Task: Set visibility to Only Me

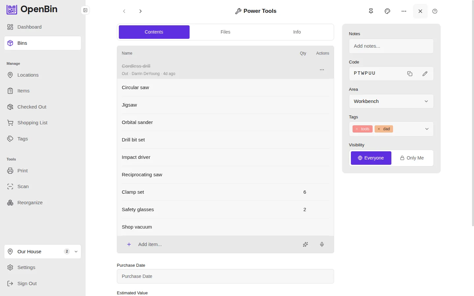Action: click(x=412, y=158)
